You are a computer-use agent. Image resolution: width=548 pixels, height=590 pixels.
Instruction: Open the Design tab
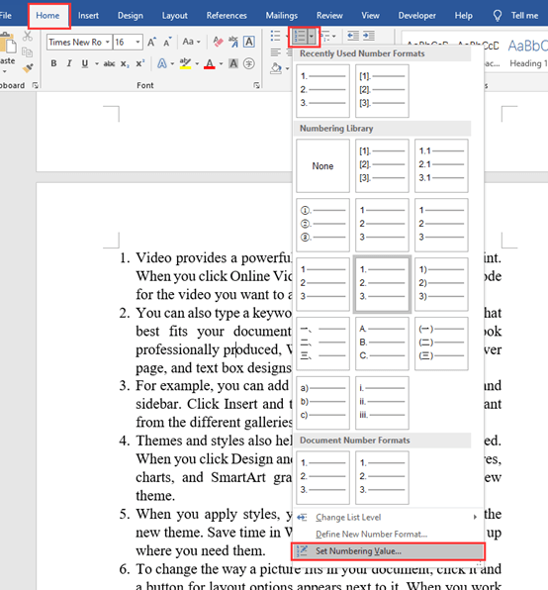(131, 16)
